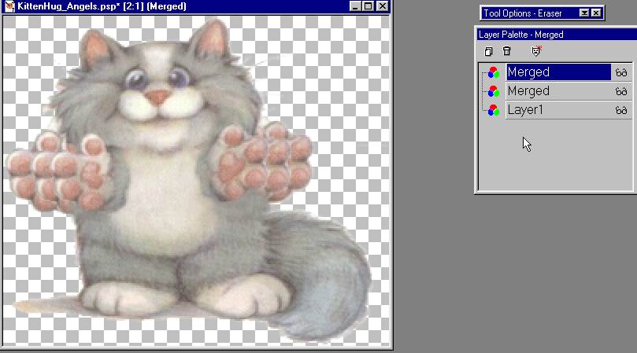Select the Layer1 layer
Viewport: 637px width, 353px height.
point(558,110)
